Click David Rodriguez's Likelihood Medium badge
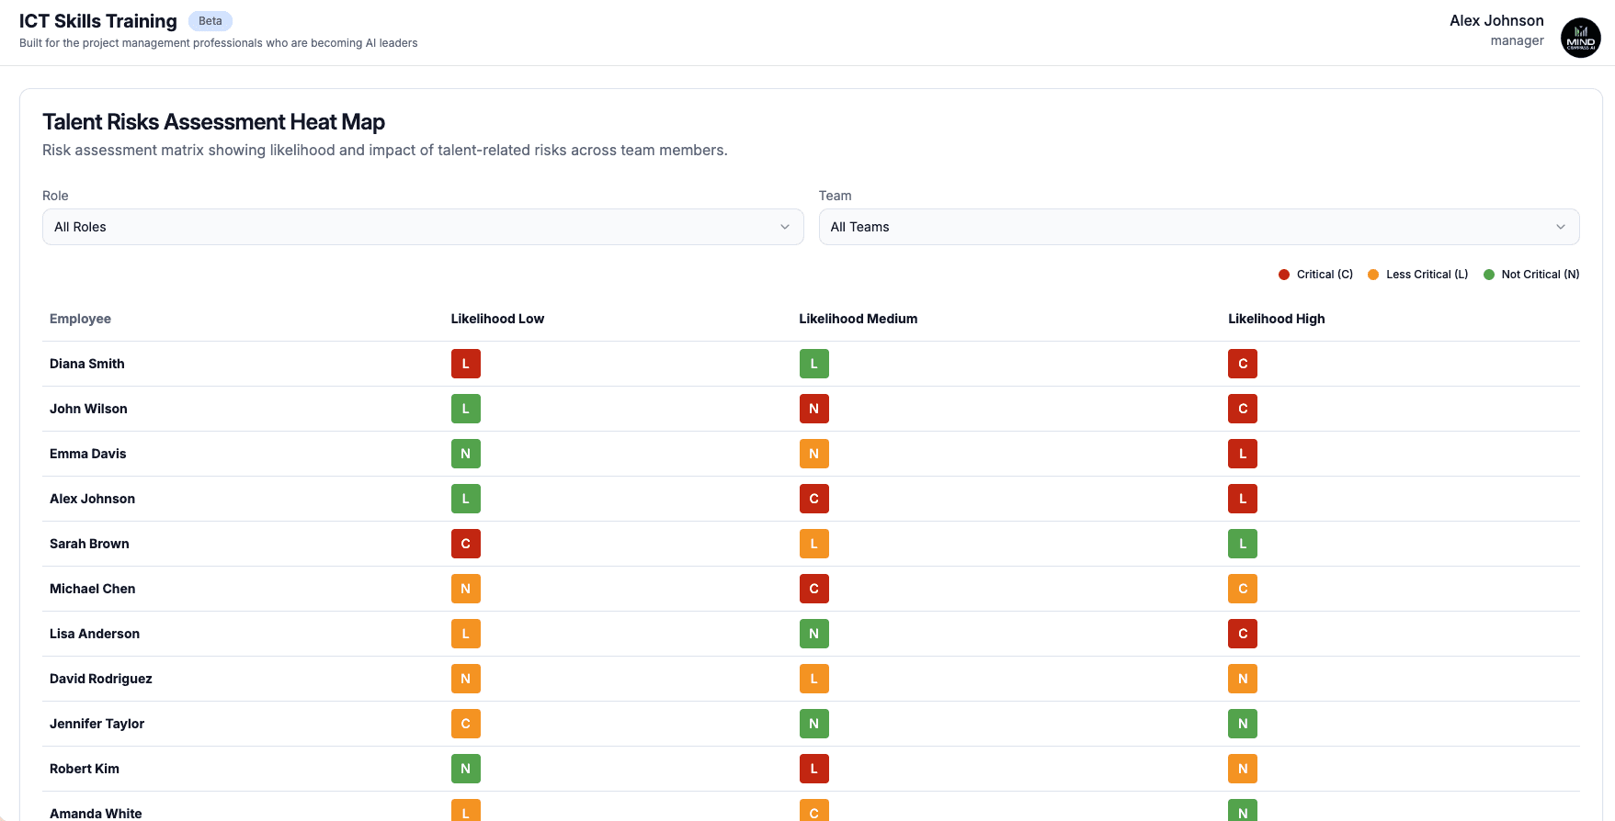The image size is (1615, 821). click(x=814, y=679)
